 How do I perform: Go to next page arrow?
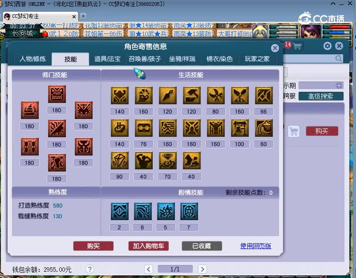click(202, 270)
